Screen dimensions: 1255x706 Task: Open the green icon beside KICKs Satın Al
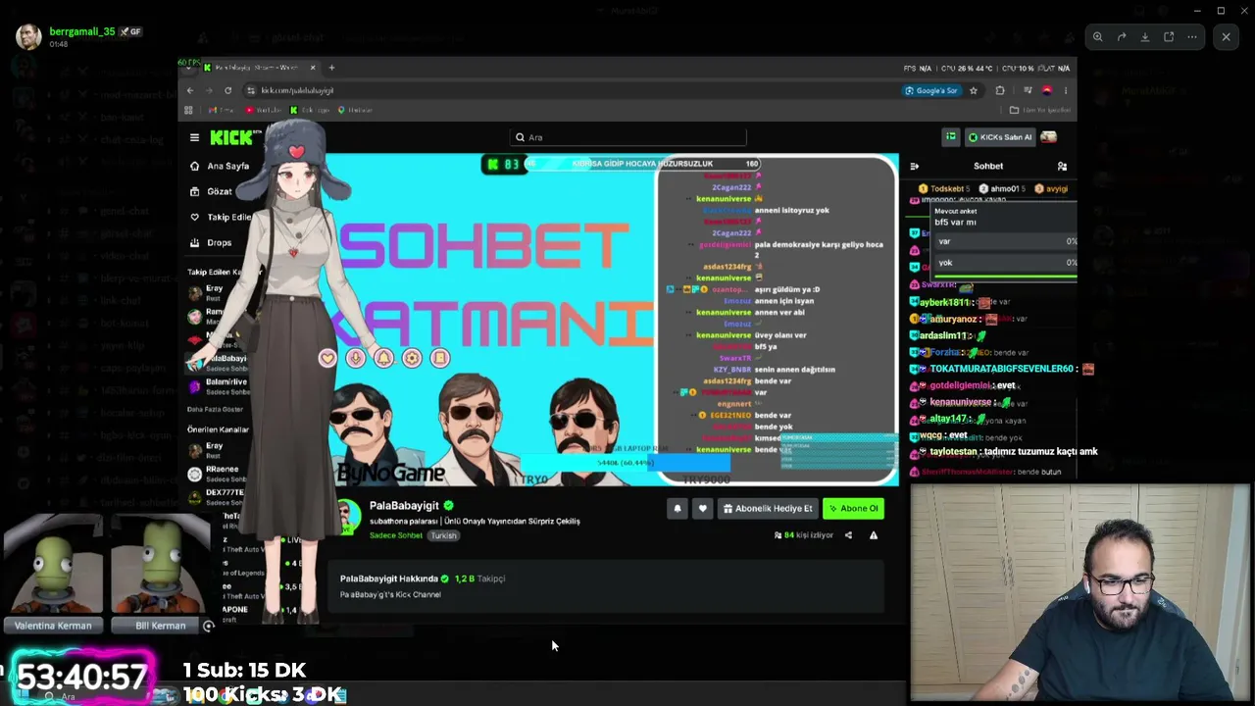(x=950, y=137)
